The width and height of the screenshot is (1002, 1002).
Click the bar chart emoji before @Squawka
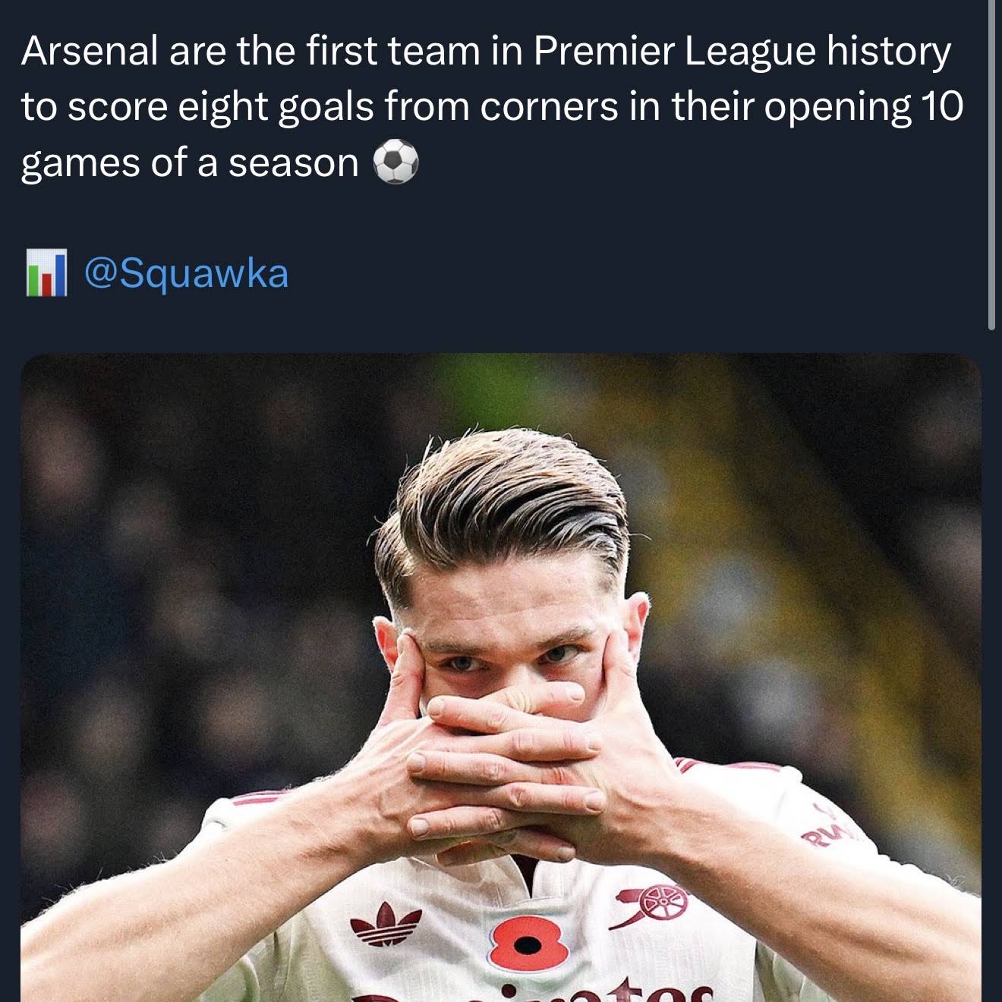coord(46,273)
